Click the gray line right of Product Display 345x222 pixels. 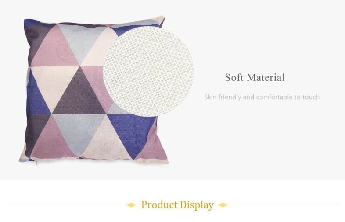point(283,205)
